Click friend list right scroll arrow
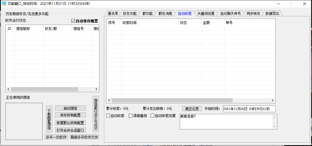The width and height of the screenshot is (312, 146). (96, 89)
